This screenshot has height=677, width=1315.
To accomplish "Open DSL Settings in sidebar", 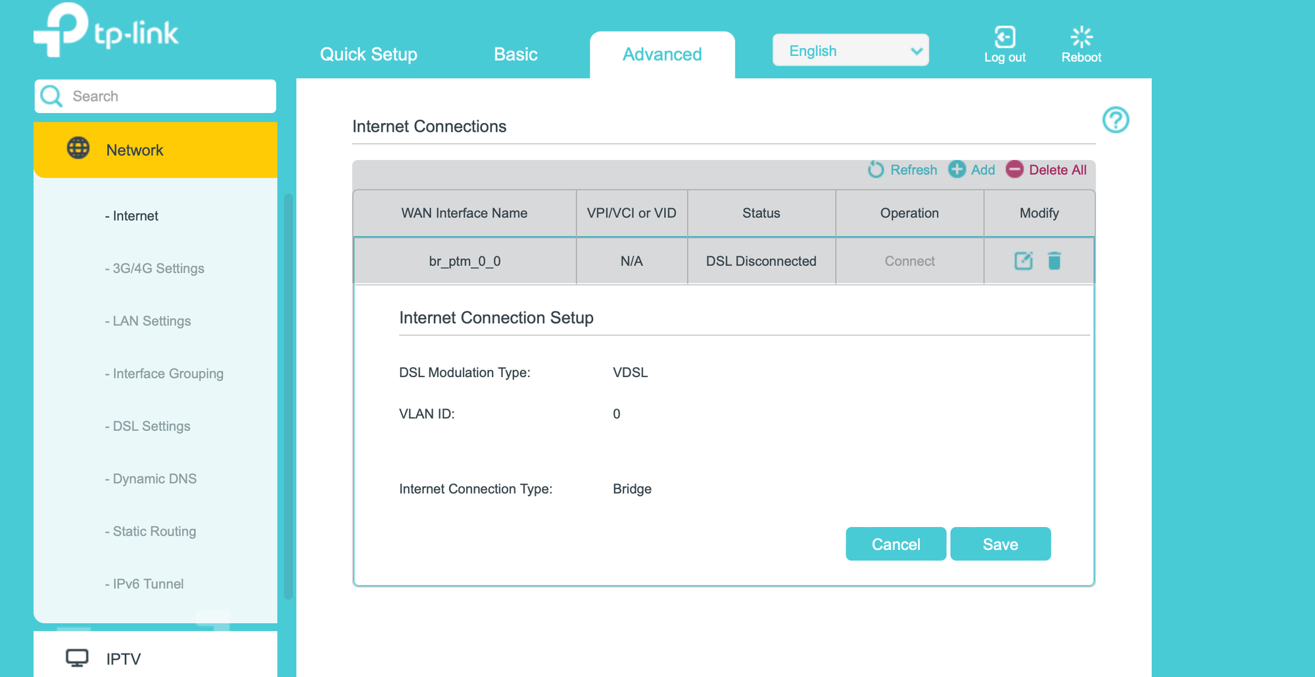I will click(151, 426).
